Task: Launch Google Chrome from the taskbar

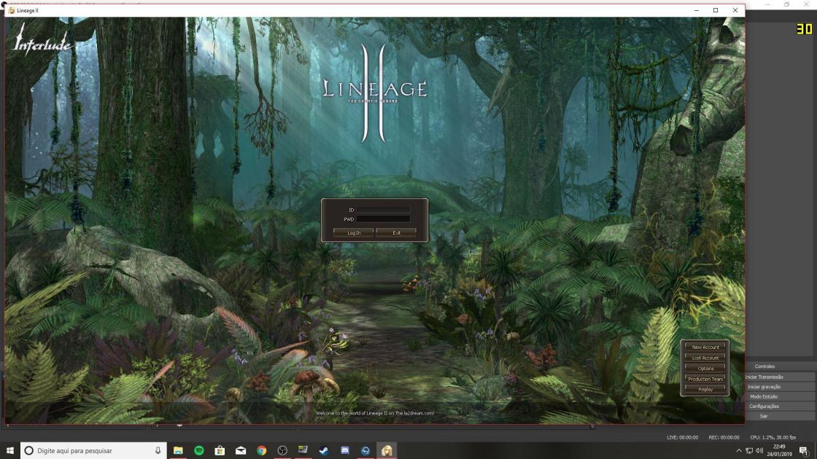Action: (x=261, y=451)
